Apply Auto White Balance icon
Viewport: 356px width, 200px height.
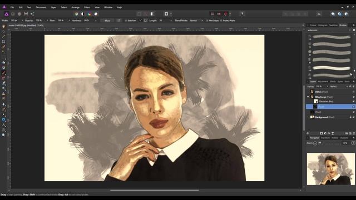pos(96,14)
